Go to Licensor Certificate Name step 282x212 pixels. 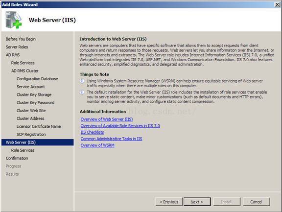point(39,126)
